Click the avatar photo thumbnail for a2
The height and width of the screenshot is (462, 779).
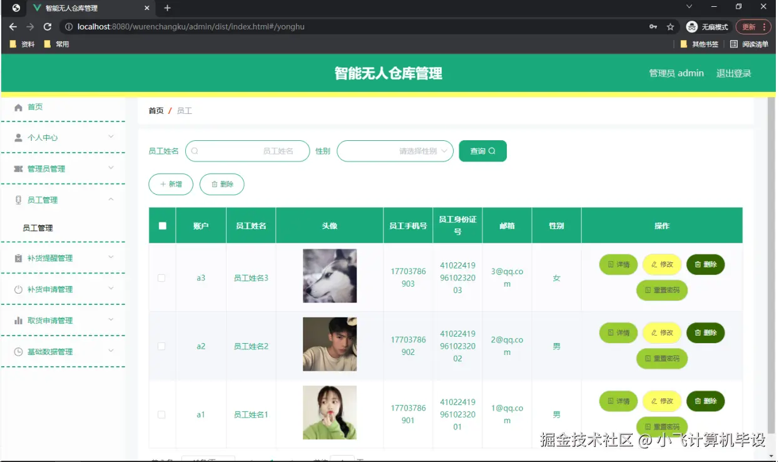pyautogui.click(x=330, y=344)
